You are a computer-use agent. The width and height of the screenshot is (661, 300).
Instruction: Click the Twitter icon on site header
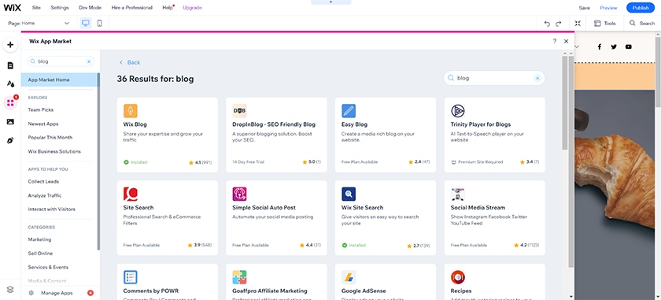614,46
